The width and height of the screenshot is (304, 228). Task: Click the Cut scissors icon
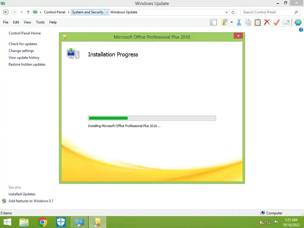(239, 22)
